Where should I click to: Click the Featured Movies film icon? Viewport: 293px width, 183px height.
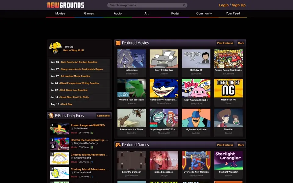coord(118,43)
